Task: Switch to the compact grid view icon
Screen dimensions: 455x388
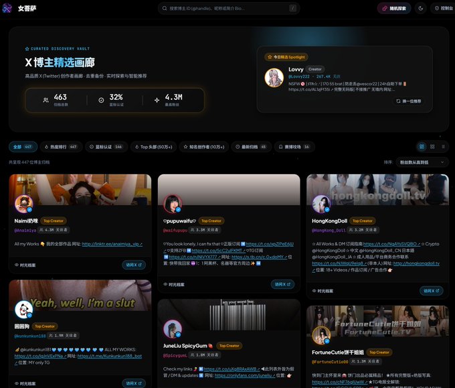Action: [432, 147]
